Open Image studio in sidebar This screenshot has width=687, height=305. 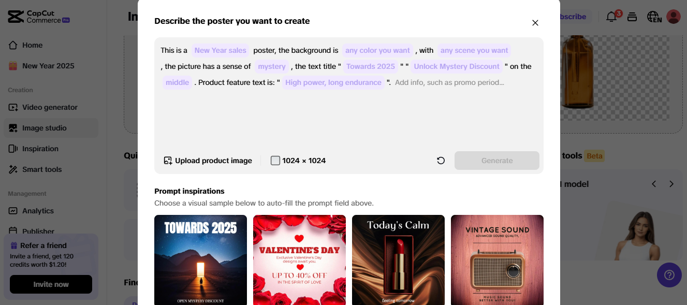[x=51, y=128]
